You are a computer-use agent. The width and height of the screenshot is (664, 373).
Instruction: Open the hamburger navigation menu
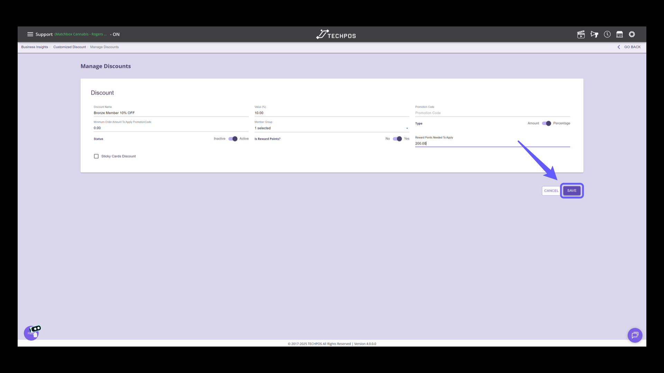30,34
